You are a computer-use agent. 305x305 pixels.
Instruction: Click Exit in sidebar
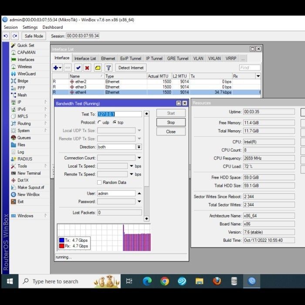coord(20,201)
